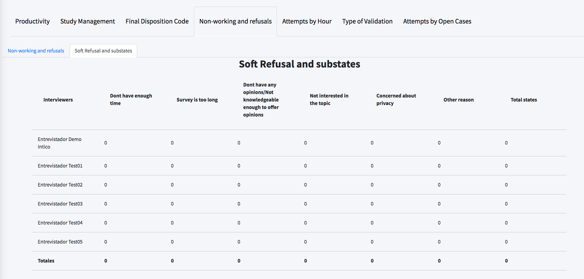Select the Entrevistador Test03 row name
The image size is (584, 279).
pos(60,204)
